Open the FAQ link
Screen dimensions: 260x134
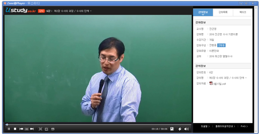244,126
